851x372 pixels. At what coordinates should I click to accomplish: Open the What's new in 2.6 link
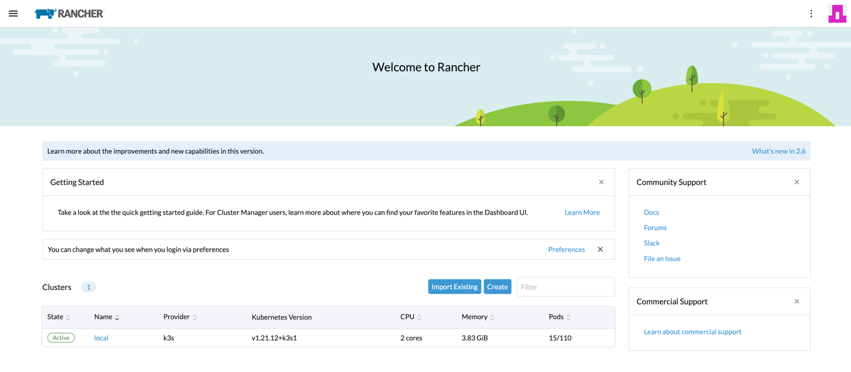click(778, 151)
